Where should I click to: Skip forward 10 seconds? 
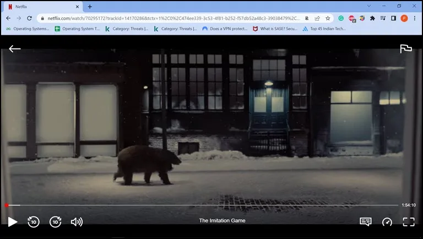(x=55, y=222)
